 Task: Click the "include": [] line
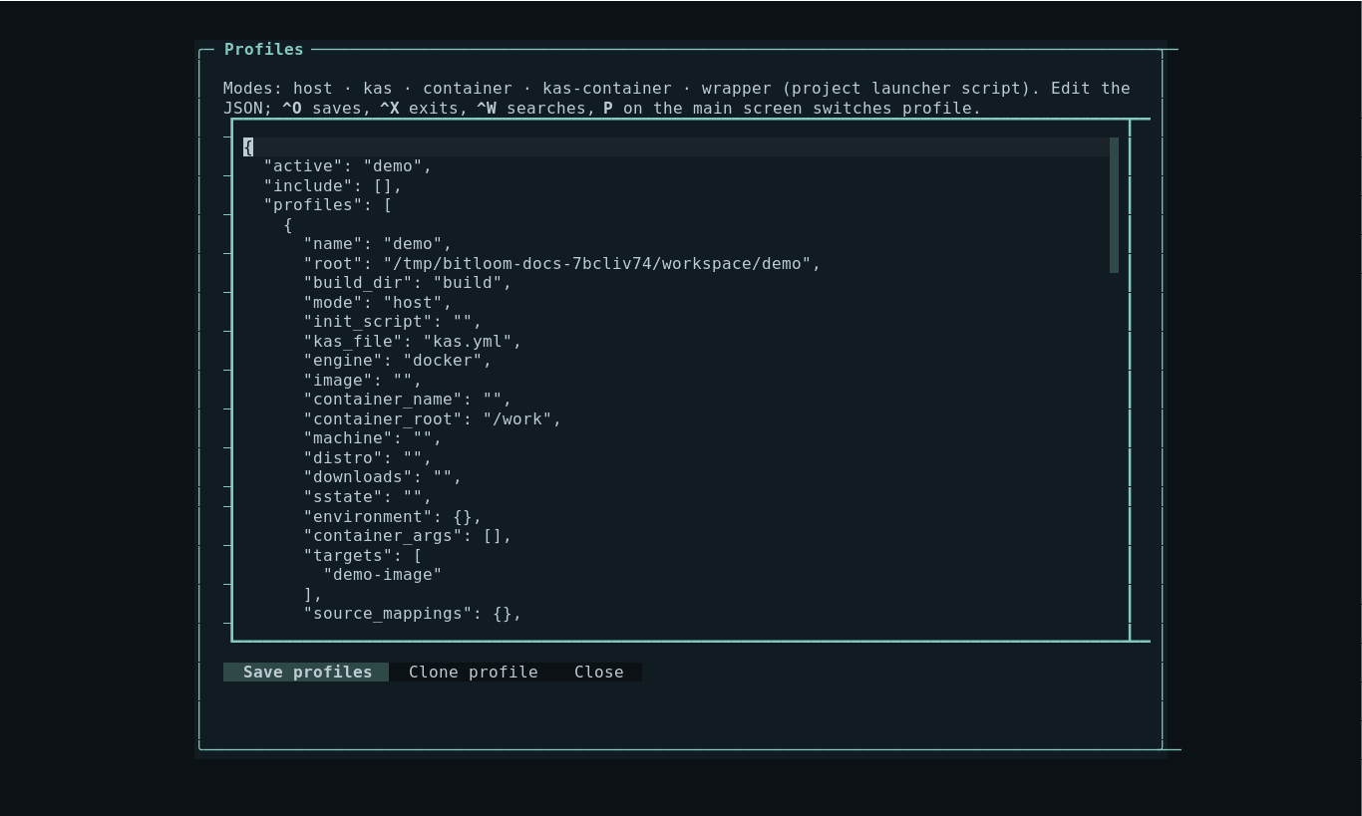click(333, 186)
